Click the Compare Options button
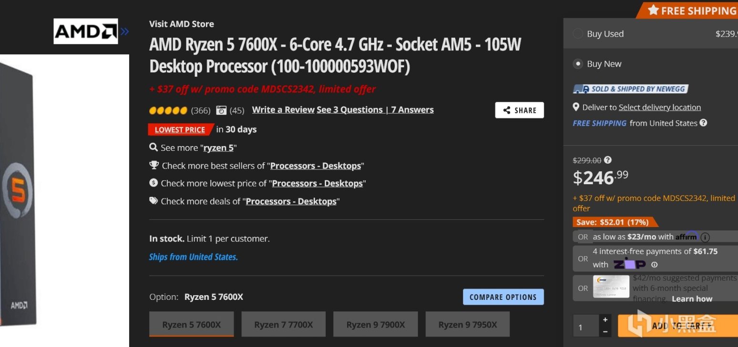 (503, 297)
